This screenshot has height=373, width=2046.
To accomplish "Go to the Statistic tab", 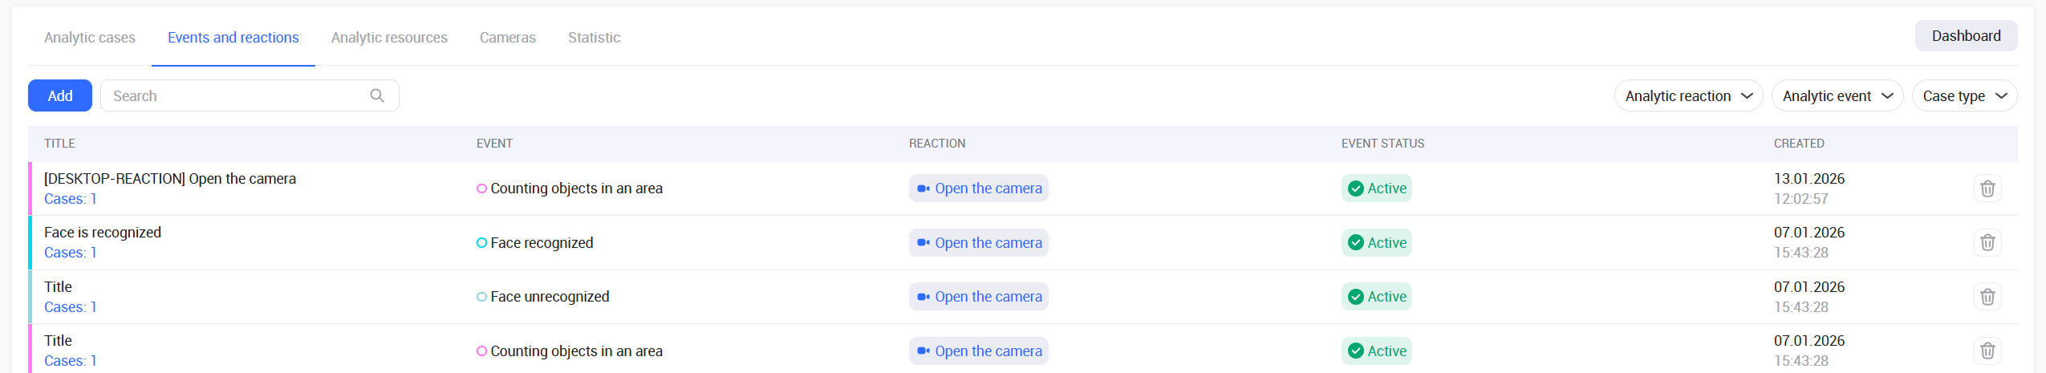I will 594,38.
